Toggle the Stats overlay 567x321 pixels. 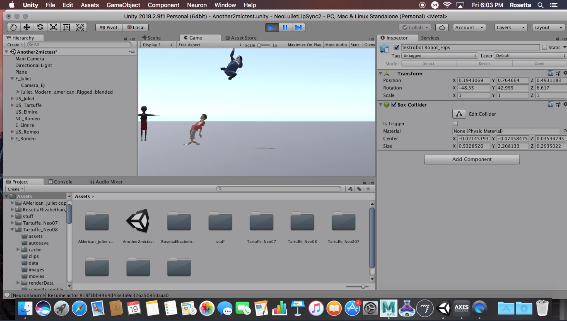coord(355,45)
